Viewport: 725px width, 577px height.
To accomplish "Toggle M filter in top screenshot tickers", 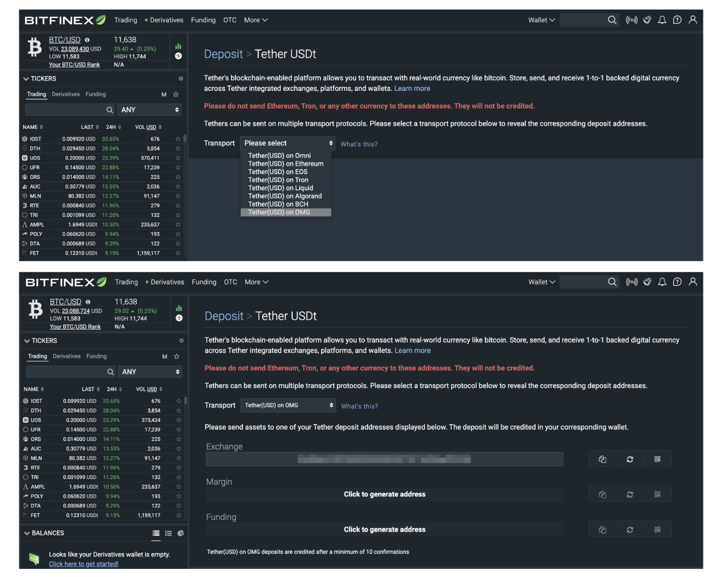I will point(164,95).
